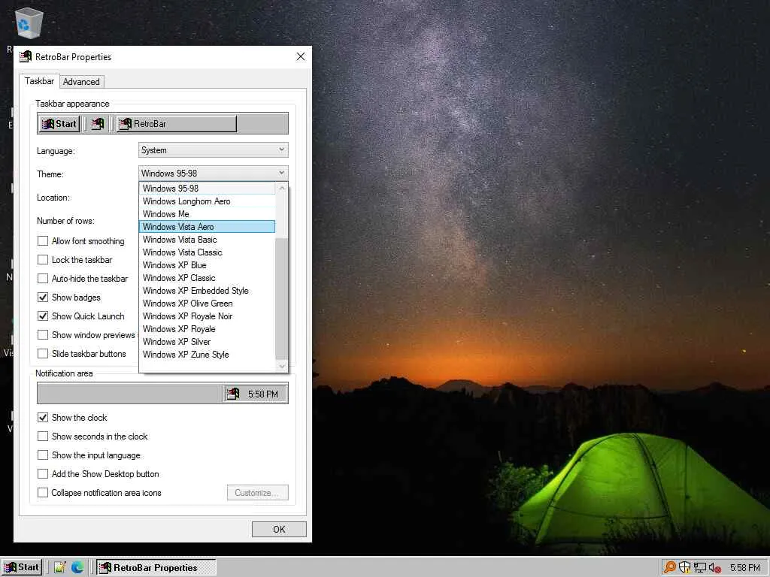The width and height of the screenshot is (770, 577).
Task: Toggle Allow font smoothing checkbox
Action: [x=43, y=241]
